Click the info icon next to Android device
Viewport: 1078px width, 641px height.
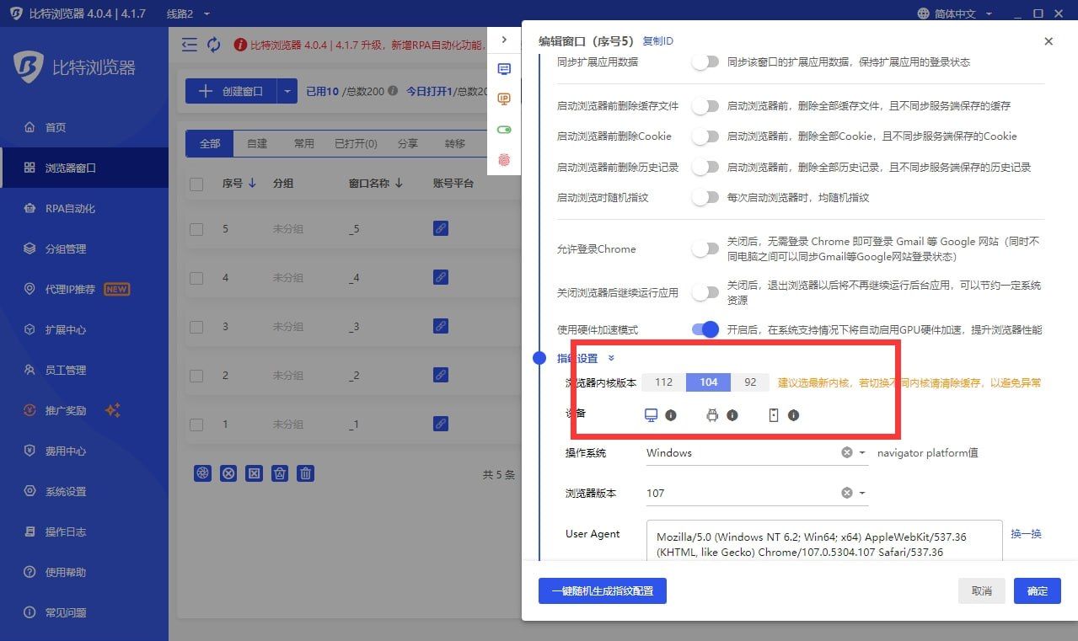tap(732, 415)
